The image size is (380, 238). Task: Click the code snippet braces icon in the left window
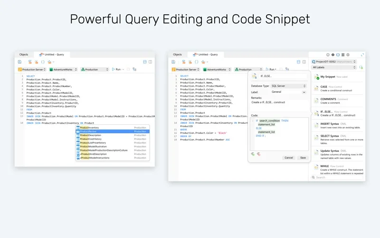point(43,62)
